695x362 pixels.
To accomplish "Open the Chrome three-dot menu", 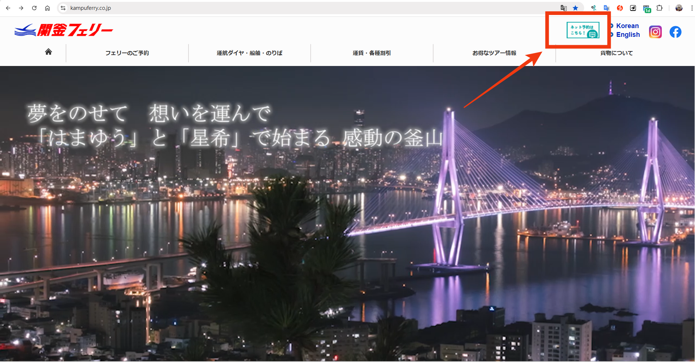I will tap(691, 8).
